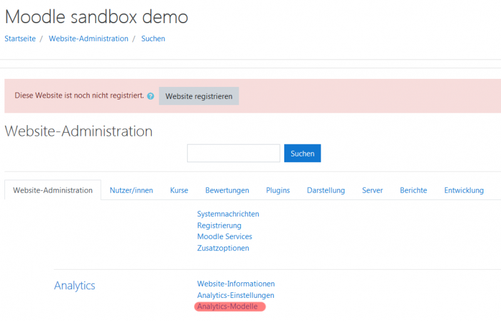This screenshot has height=321, width=501.
Task: Switch to the Darstellung tab
Action: (326, 190)
